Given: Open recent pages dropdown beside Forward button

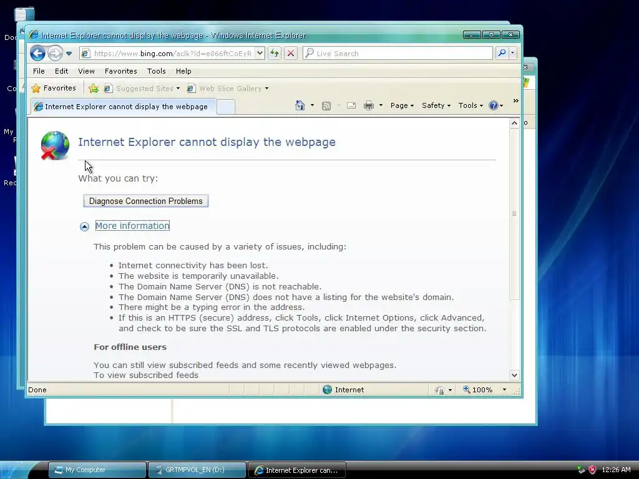Looking at the screenshot, I should tap(69, 54).
